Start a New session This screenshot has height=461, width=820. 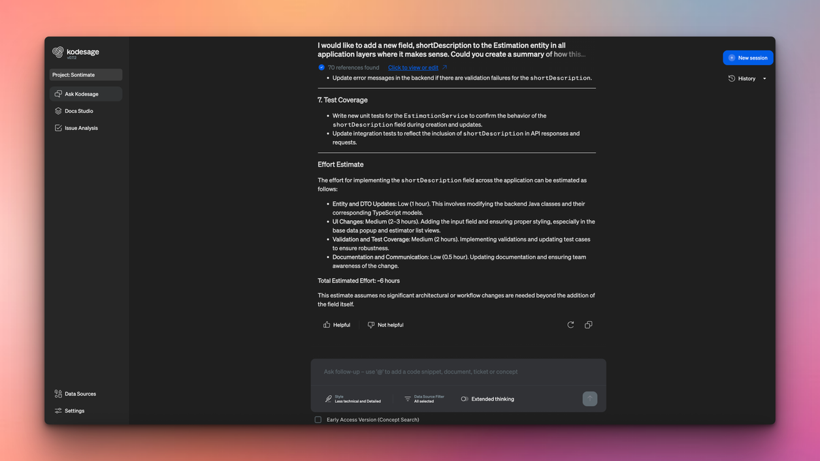pyautogui.click(x=747, y=58)
